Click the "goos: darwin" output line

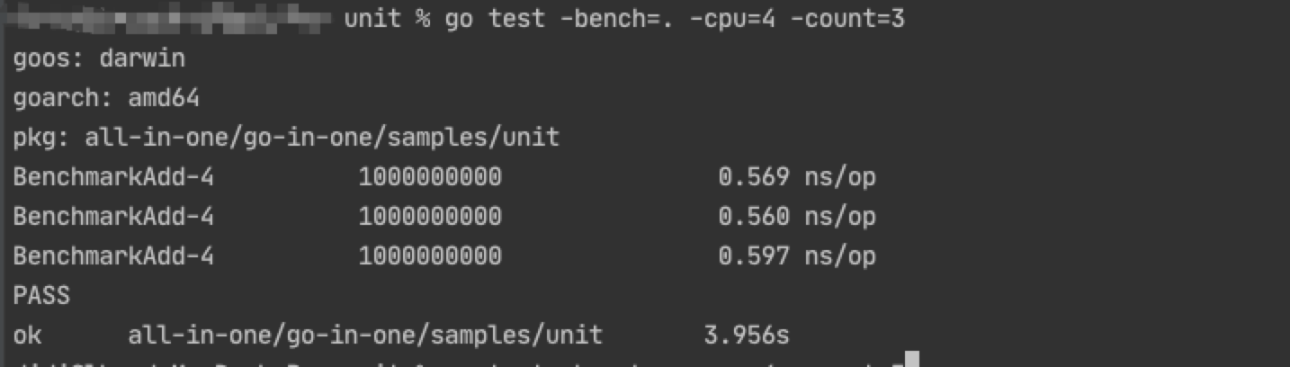pos(99,59)
